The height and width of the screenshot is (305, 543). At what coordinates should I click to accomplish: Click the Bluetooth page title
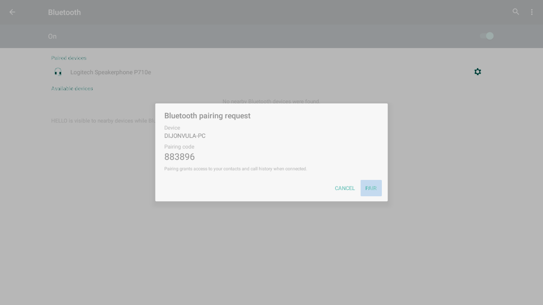pos(64,13)
